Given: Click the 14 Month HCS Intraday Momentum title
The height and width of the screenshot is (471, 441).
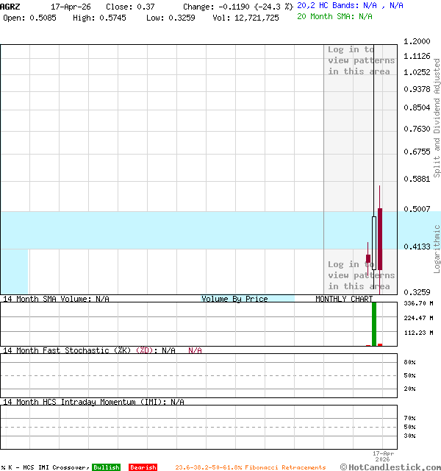Looking at the screenshot, I should click(82, 402).
